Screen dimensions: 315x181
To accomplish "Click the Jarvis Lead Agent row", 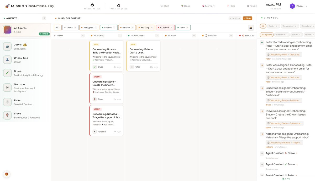I will [25, 47].
